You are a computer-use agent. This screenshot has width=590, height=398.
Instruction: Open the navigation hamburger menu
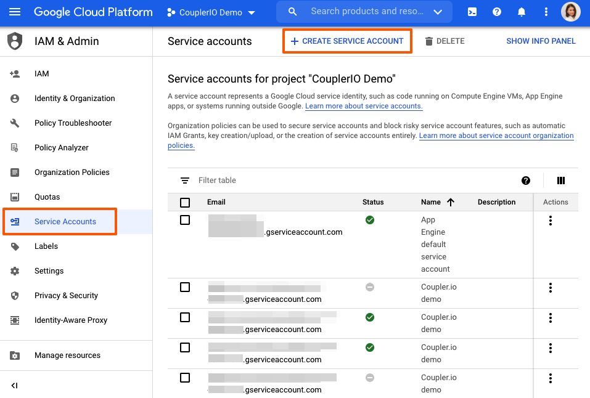(15, 11)
